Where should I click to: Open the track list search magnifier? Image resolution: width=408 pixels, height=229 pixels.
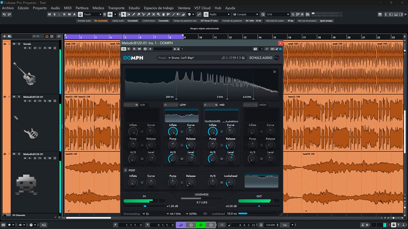59,36
